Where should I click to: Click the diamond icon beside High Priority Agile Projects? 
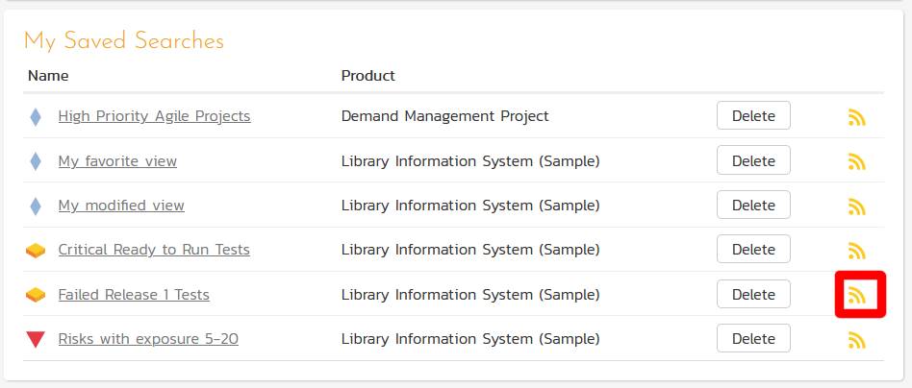36,117
